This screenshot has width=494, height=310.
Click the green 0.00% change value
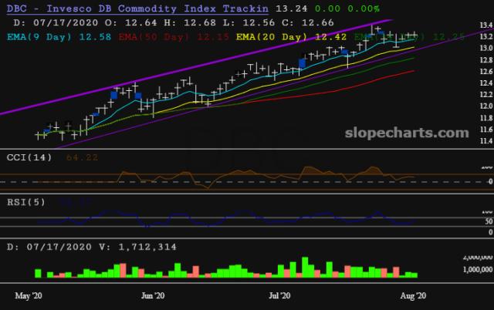click(362, 8)
